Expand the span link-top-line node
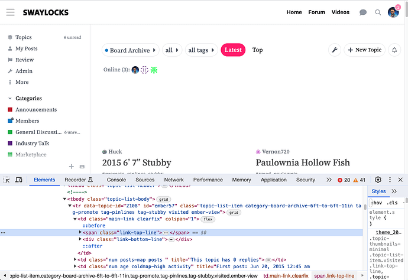This screenshot has width=408, height=280. click(x=80, y=232)
